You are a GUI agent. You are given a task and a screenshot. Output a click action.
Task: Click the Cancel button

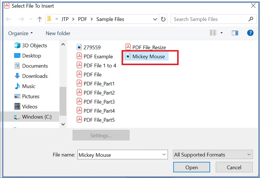(x=234, y=167)
